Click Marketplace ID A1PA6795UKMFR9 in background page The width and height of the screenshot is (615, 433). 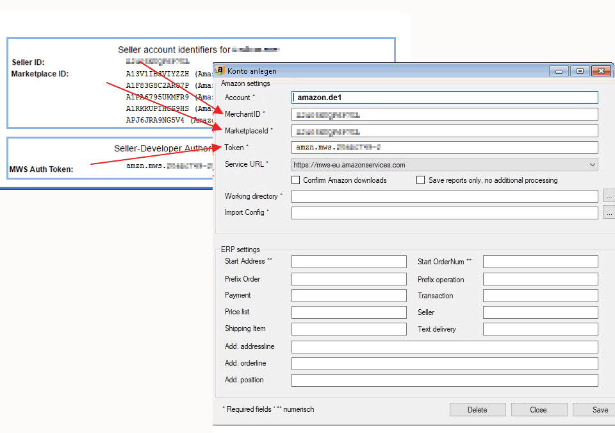tap(158, 97)
